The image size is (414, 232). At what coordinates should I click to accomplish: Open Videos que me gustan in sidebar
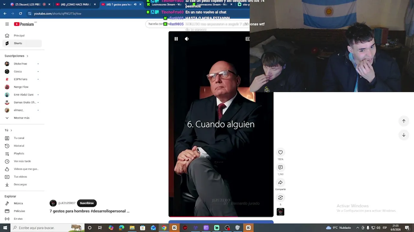(x=22, y=169)
